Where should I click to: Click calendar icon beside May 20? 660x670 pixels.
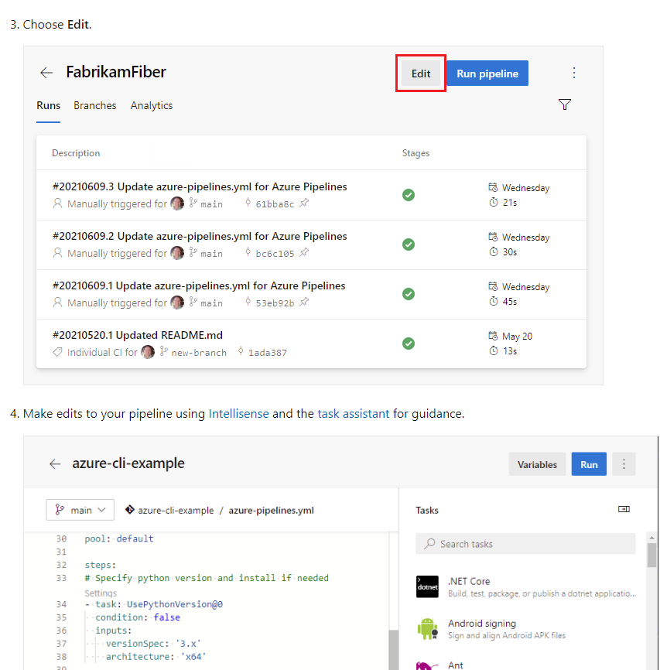coord(493,336)
